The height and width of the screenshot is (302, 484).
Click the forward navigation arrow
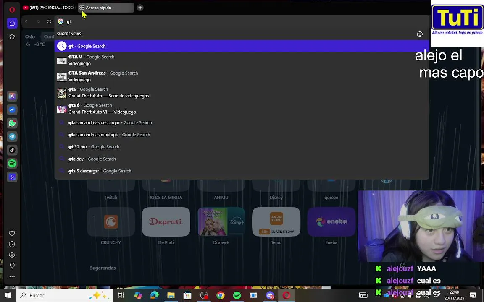tap(38, 21)
